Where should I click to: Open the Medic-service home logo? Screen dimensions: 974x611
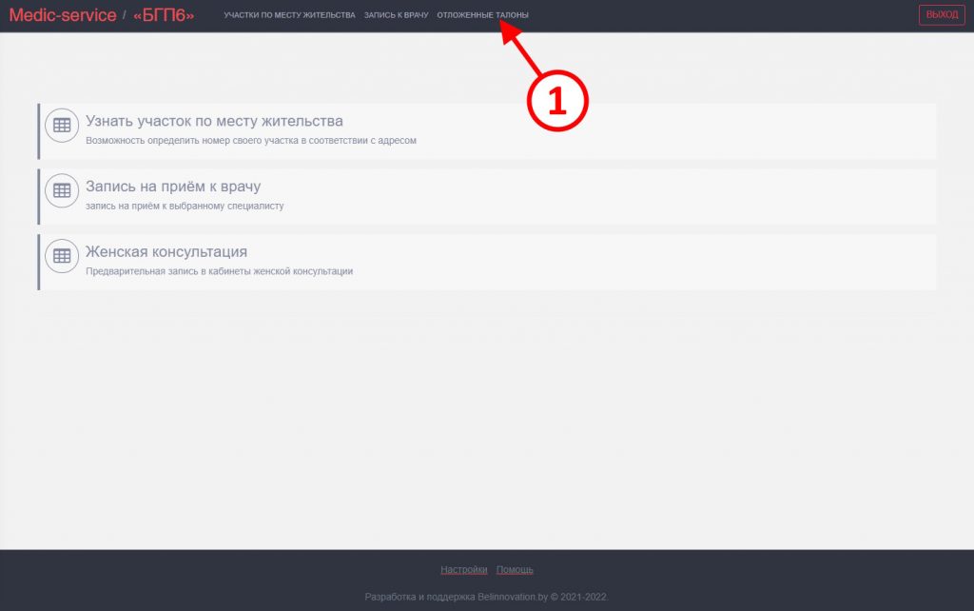point(63,15)
